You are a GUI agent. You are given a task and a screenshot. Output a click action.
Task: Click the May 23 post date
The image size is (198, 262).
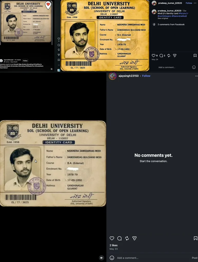click(x=114, y=249)
